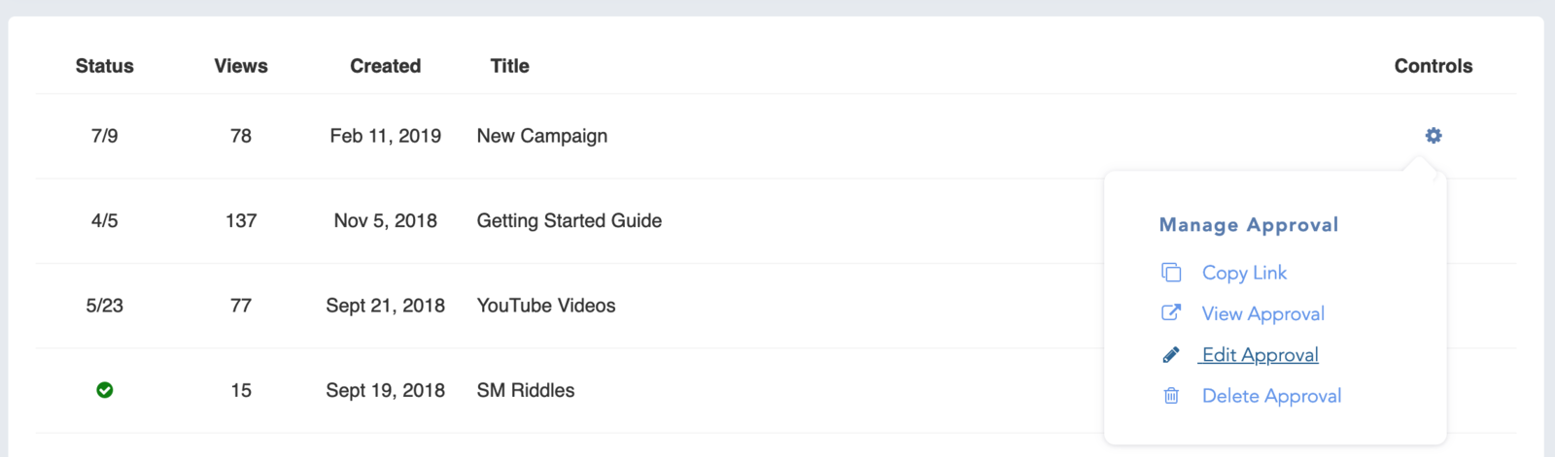
Task: Click the gear icon for New Campaign
Action: [1434, 136]
